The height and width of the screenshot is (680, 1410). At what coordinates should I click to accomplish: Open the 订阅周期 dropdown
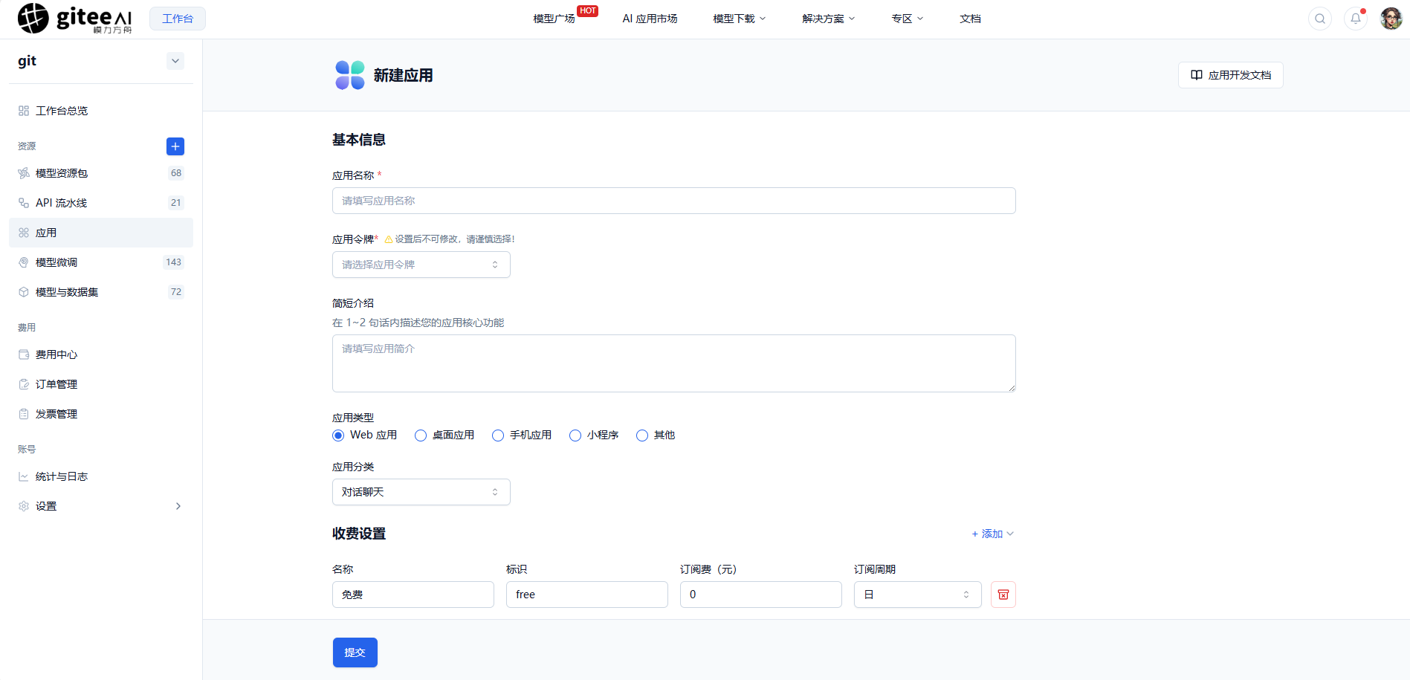click(x=918, y=595)
